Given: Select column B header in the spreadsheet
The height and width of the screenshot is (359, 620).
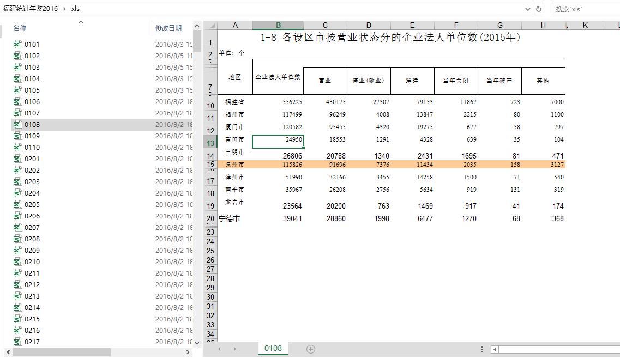Looking at the screenshot, I should coord(278,26).
